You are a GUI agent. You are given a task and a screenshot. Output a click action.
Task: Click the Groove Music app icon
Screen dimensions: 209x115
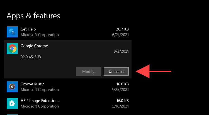pyautogui.click(x=12, y=87)
